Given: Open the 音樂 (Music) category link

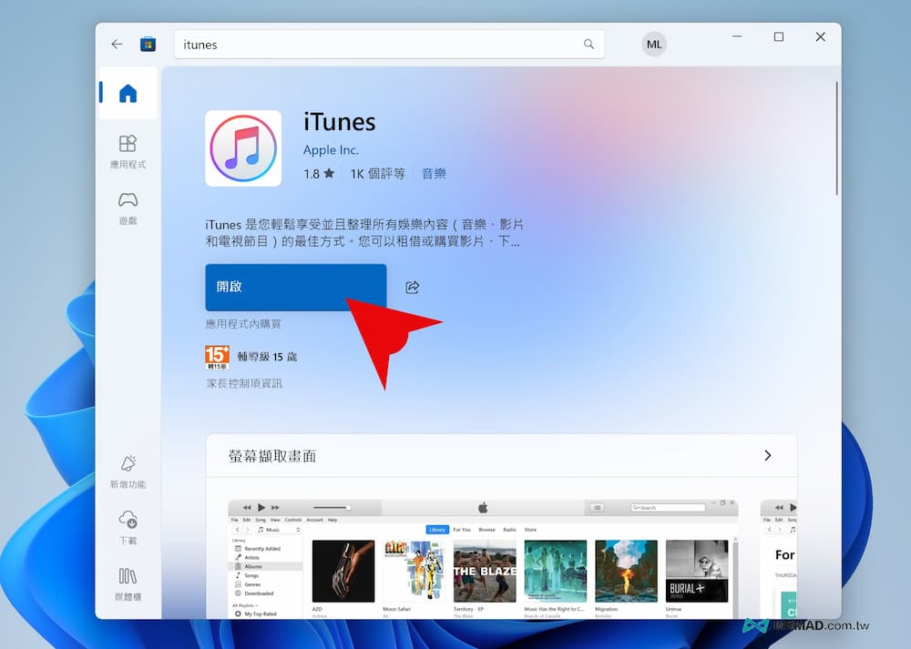Looking at the screenshot, I should pyautogui.click(x=434, y=174).
